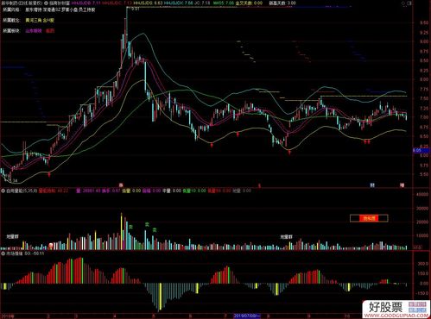Viewport: 431px width, 319px height.
Task: Click the blue marker icon near the chart's right bottom
Action: pyautogui.click(x=372, y=185)
